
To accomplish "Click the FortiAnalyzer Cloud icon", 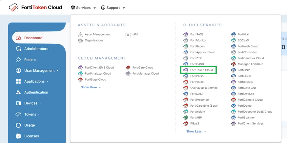I will point(80,74).
